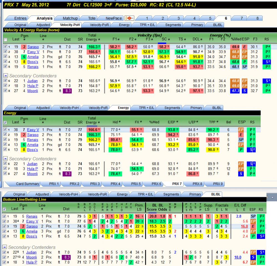
Task: Toggle the select-all checkbox in Energy header
Action: 5,122
